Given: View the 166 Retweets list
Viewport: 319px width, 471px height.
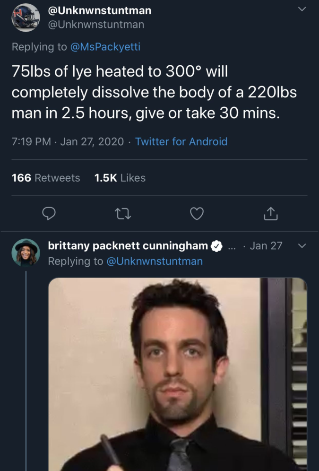Looking at the screenshot, I should [x=46, y=178].
